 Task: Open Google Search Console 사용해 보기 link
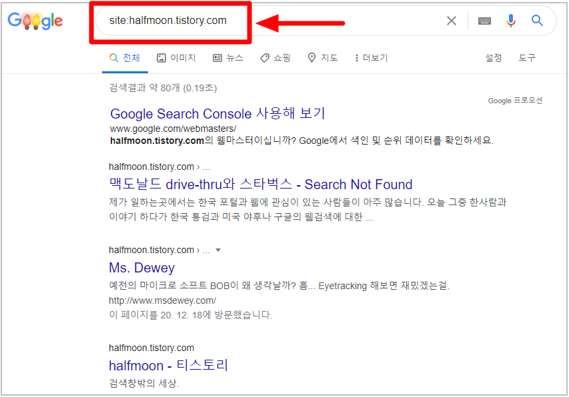[217, 114]
